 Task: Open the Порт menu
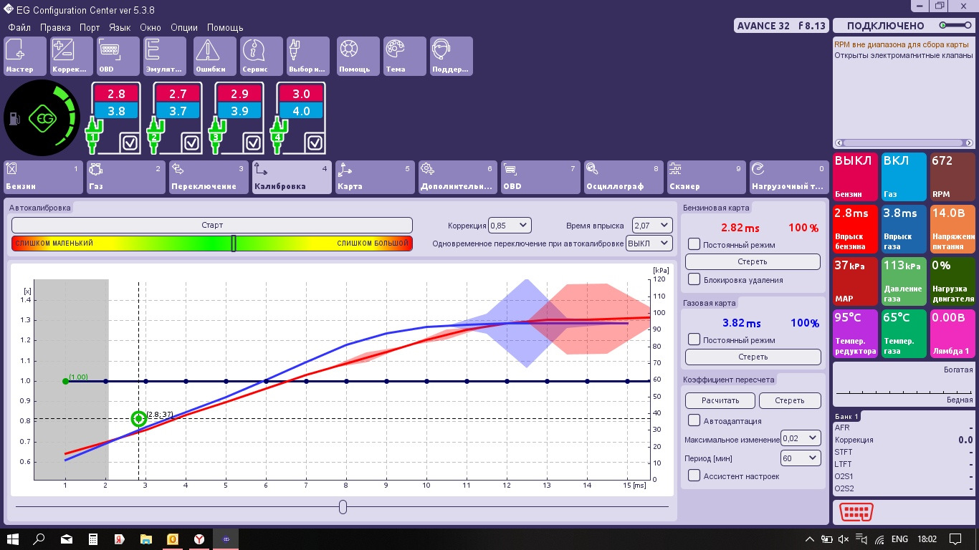90,28
